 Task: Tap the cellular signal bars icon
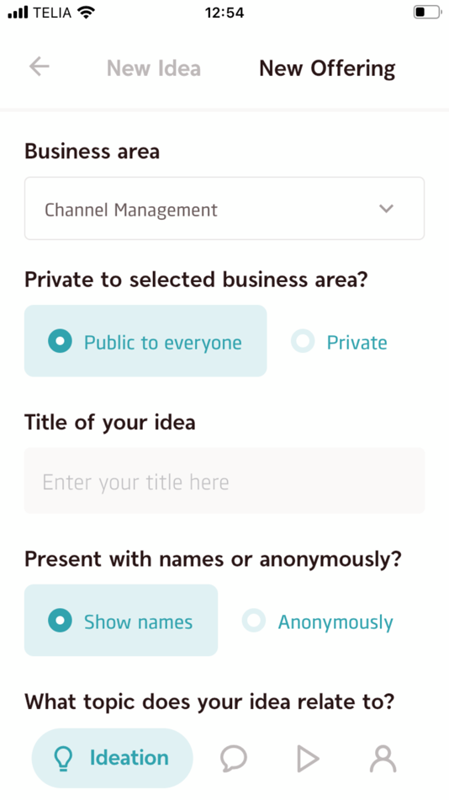click(x=18, y=13)
